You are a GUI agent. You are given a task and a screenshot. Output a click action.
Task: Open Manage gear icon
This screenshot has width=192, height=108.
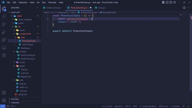[x=4, y=100]
